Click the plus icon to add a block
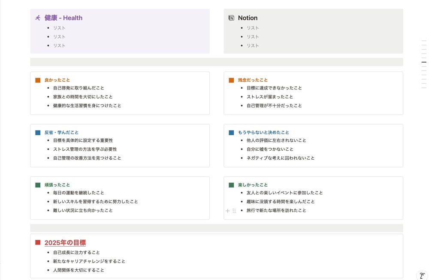 [228, 211]
